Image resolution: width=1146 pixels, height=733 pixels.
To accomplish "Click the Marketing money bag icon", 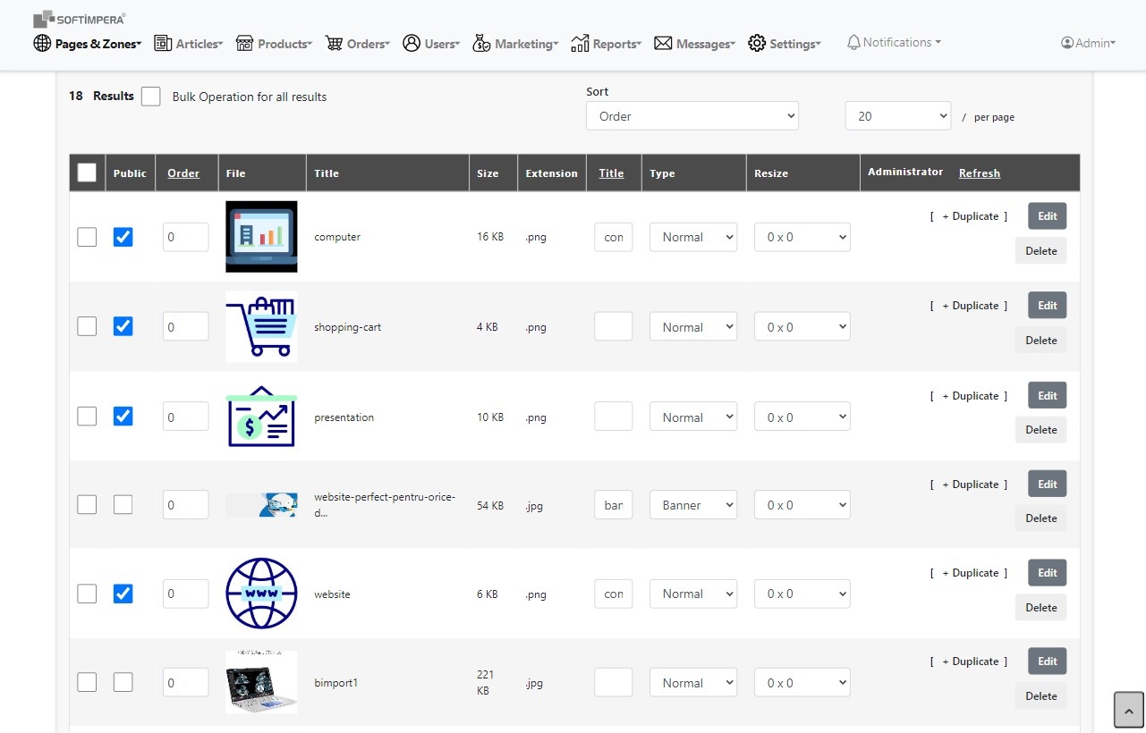I will pos(481,43).
